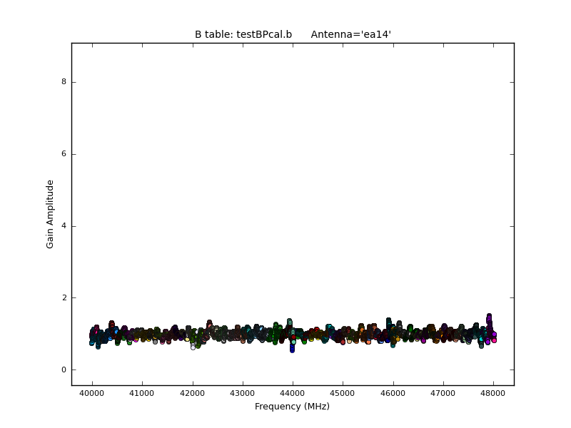Click the y-axis tick label 2
This screenshot has width=571, height=428.
tap(64, 298)
